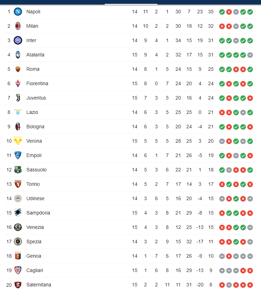The height and width of the screenshot is (292, 261).
Task: Click the Juventus logo icon
Action: (x=18, y=98)
